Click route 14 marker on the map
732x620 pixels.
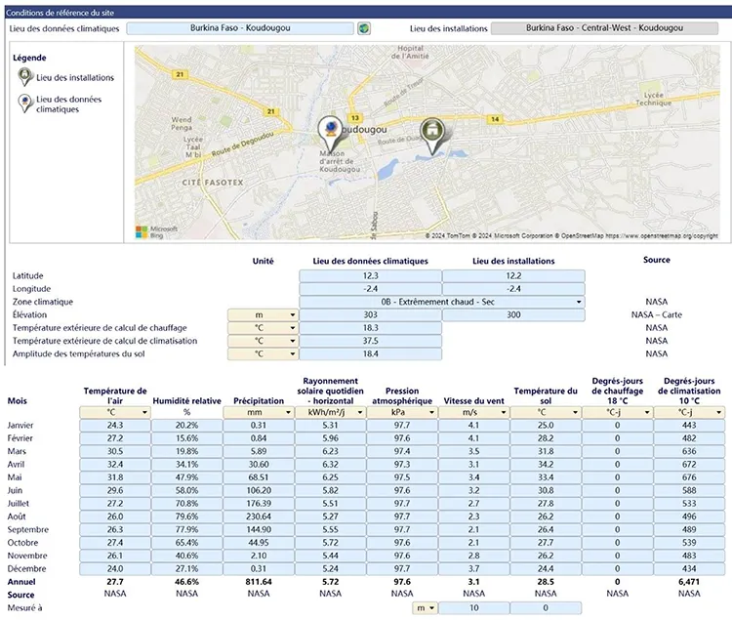point(495,119)
